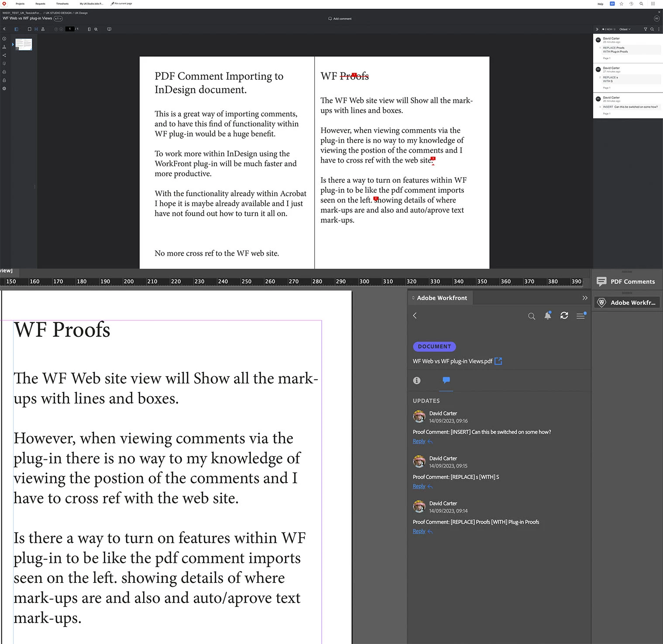Open proof info icon in left rail
Screen dimensions: 663x644
tap(4, 39)
